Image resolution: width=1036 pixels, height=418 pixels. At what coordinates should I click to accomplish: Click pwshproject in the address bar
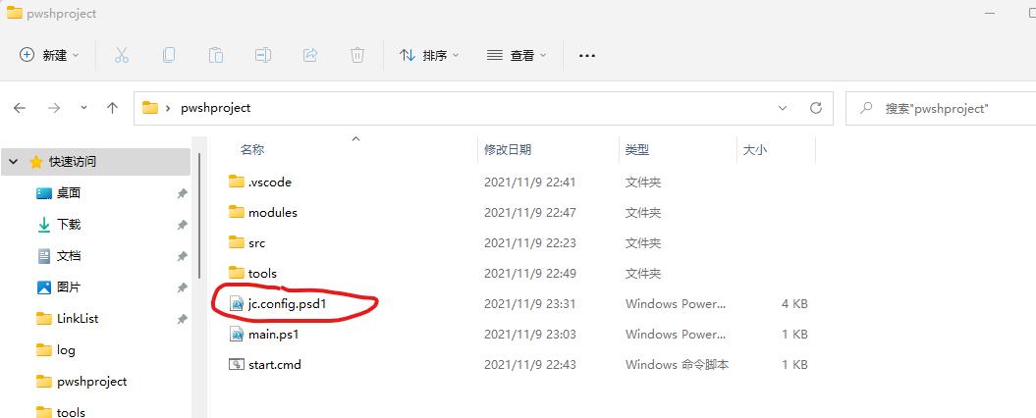[215, 108]
